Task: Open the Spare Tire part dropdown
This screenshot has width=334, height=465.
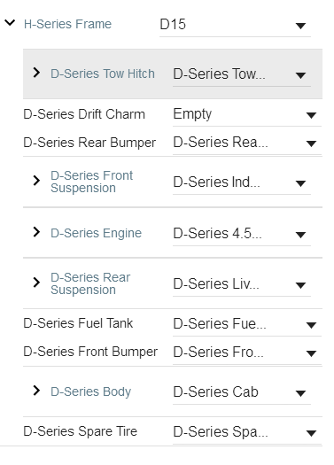Action: (x=247, y=433)
